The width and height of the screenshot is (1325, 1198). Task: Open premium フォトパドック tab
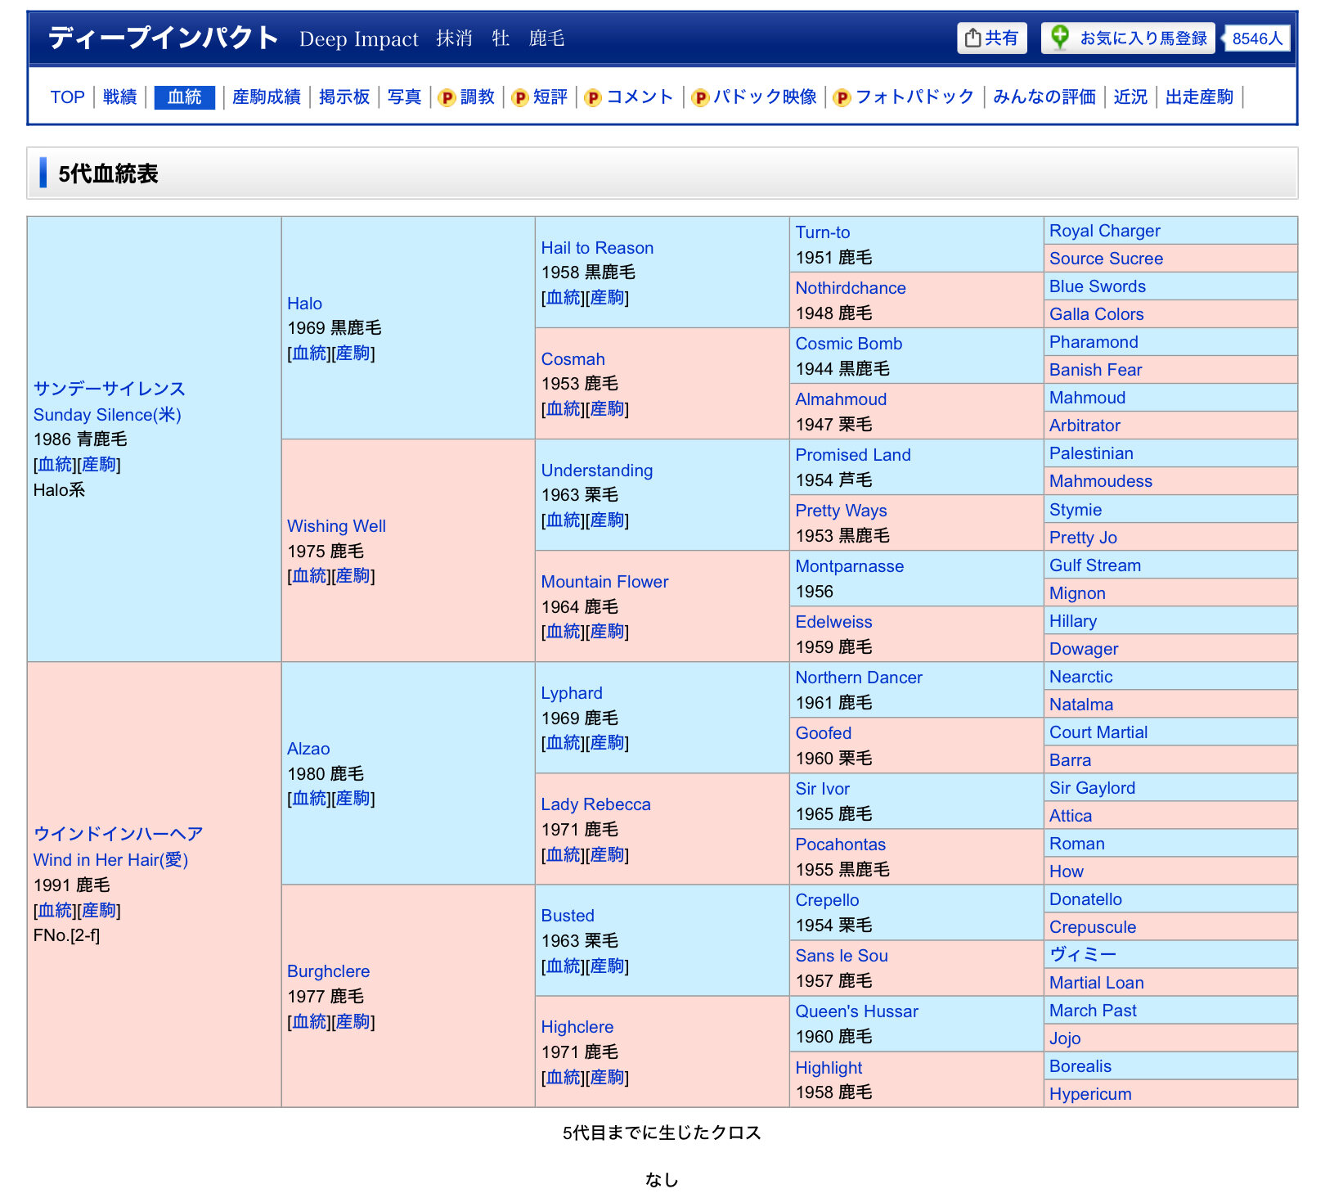click(x=904, y=97)
